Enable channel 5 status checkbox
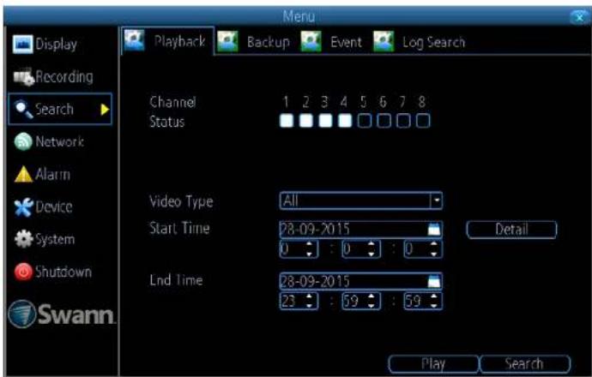This screenshot has width=592, height=377. 365,121
